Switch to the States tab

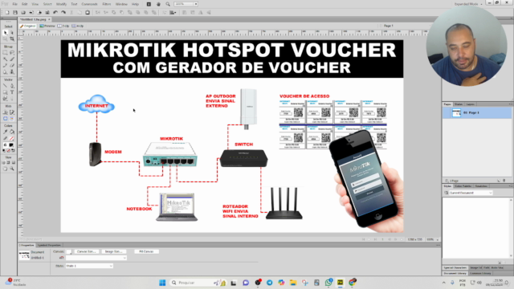(459, 104)
